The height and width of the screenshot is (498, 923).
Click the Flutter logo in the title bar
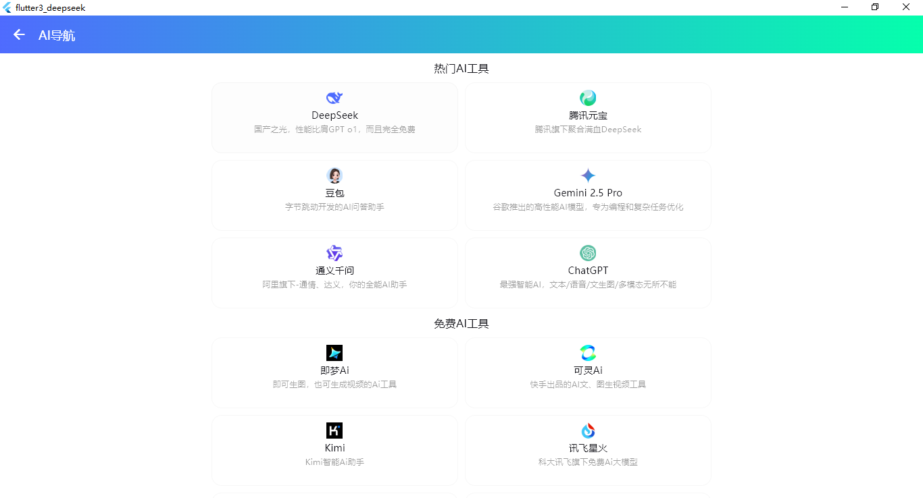pyautogui.click(x=7, y=7)
